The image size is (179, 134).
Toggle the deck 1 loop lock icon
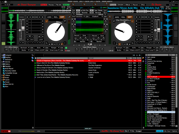click(x=39, y=37)
